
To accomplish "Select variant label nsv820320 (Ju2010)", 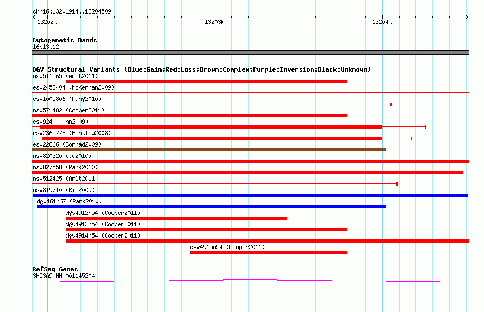I will (x=62, y=156).
